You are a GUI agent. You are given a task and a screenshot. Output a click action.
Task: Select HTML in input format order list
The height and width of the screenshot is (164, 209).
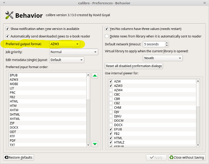click(48, 101)
